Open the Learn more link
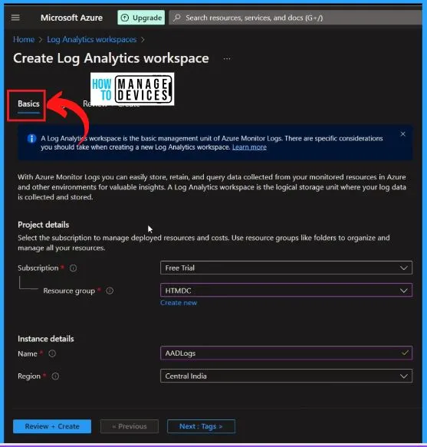This screenshot has height=447, width=427. point(249,147)
